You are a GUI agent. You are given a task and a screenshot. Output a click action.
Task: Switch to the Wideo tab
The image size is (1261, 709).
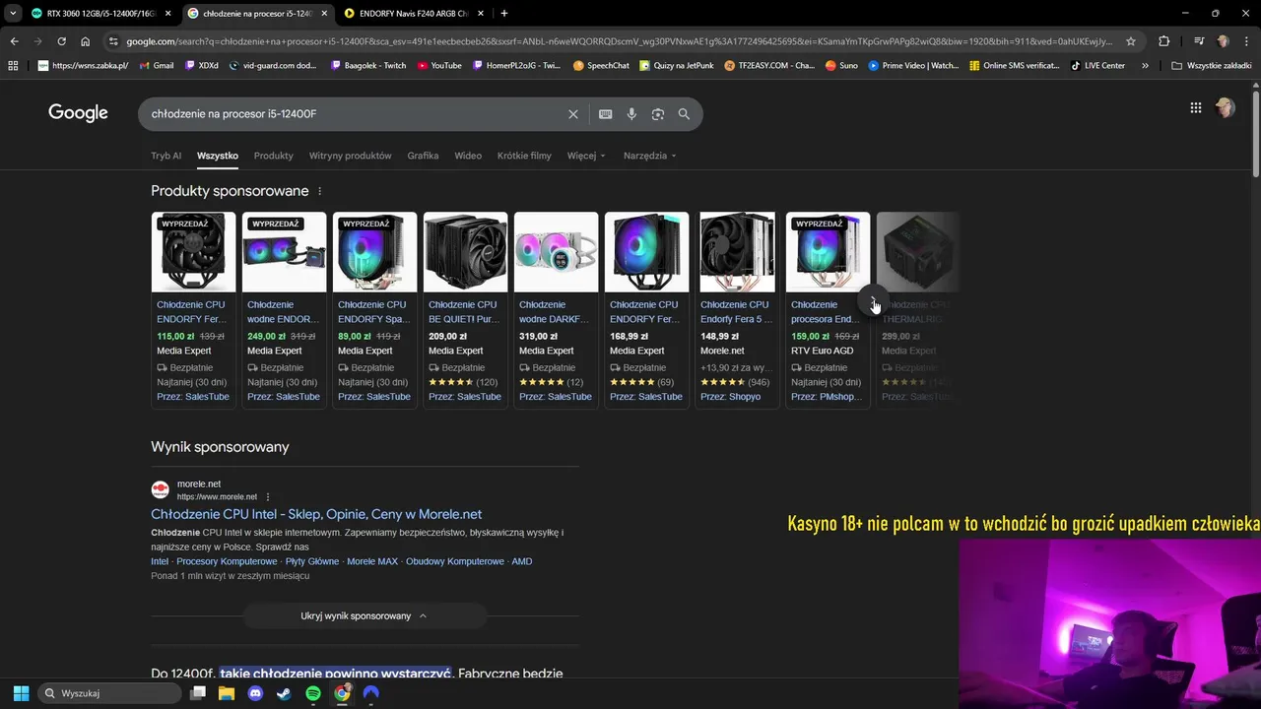468,156
